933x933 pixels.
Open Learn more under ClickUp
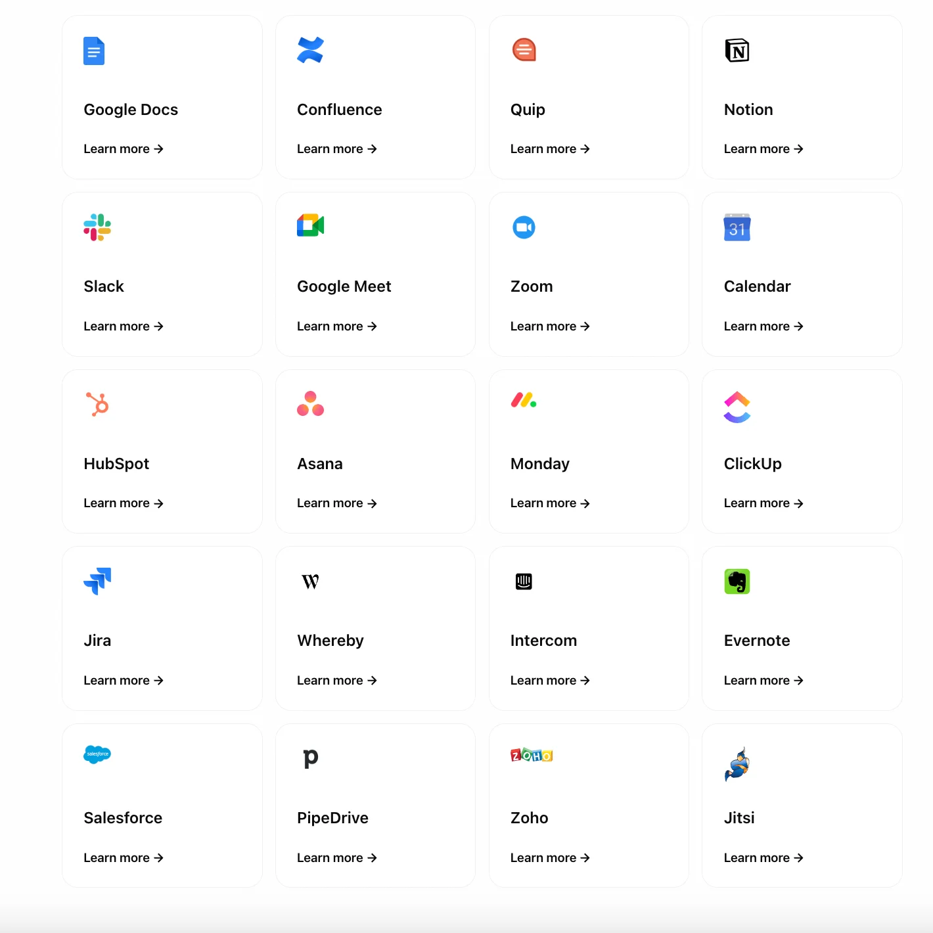(x=763, y=503)
